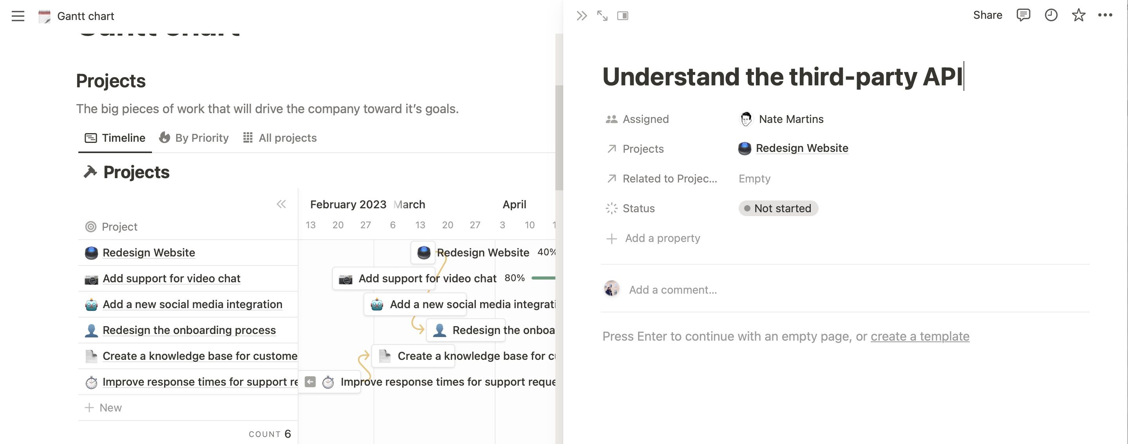Open the create a template link

pyautogui.click(x=920, y=336)
